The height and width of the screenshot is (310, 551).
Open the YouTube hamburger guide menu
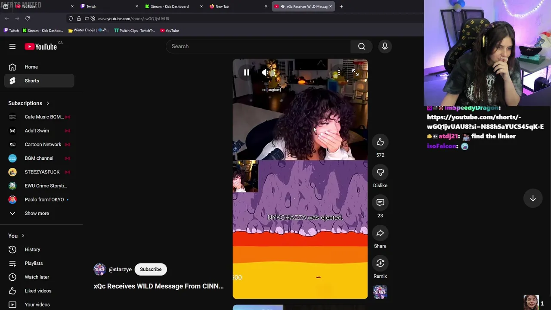click(12, 46)
